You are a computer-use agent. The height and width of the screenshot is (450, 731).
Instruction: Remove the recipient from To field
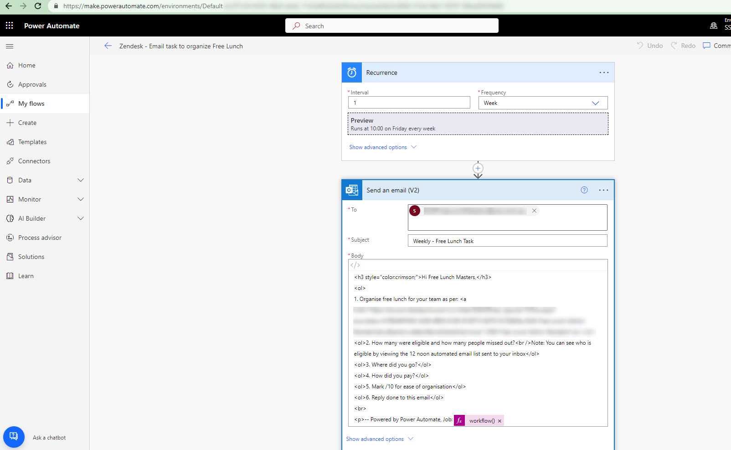pyautogui.click(x=534, y=211)
